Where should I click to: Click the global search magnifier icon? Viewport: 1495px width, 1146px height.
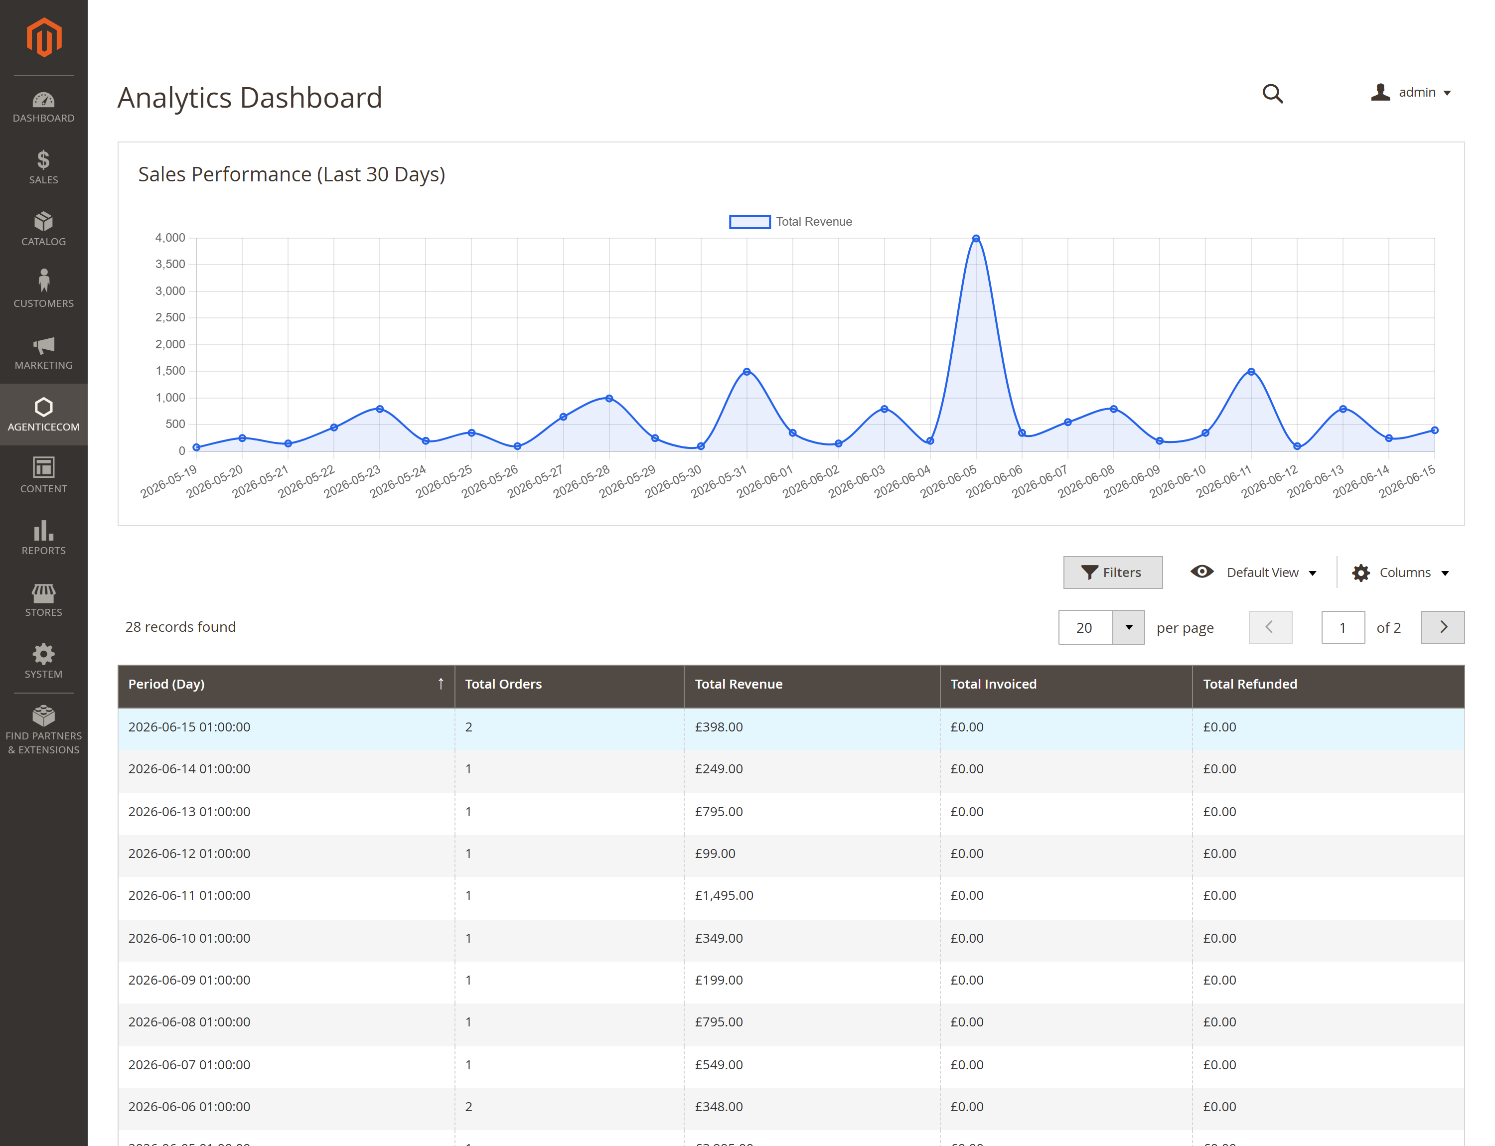1272,94
